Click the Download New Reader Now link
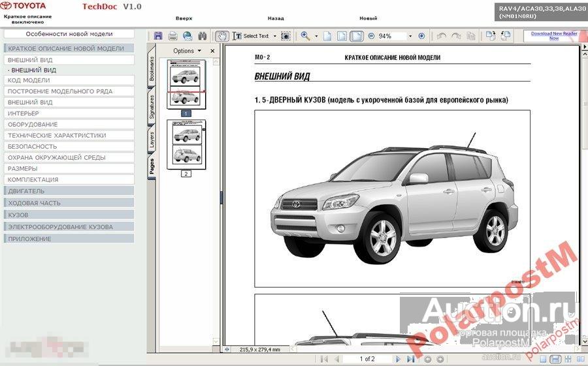Image resolution: width=588 pixels, height=366 pixels. click(554, 36)
